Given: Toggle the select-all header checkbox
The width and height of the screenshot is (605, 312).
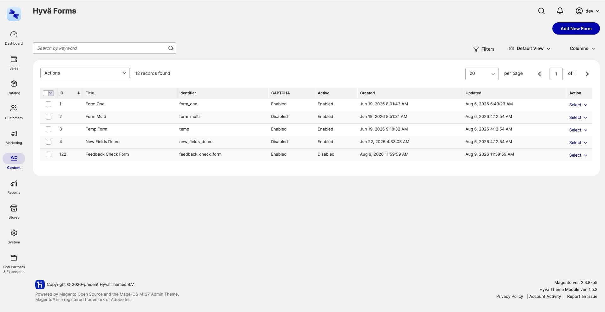Looking at the screenshot, I should click(x=46, y=93).
